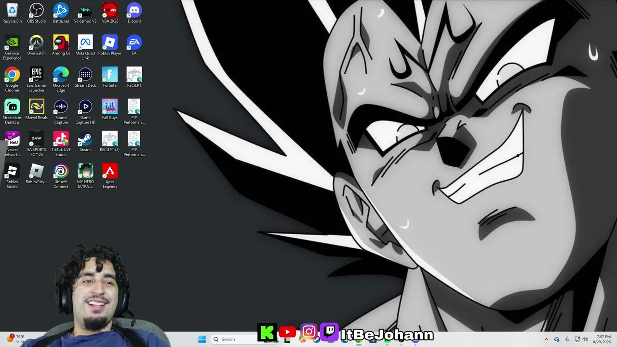Launch Voicemod V3 desktop icon

click(x=85, y=13)
